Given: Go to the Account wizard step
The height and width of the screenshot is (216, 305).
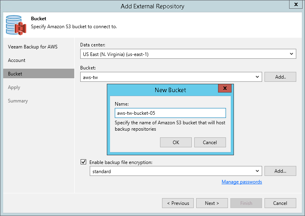Looking at the screenshot, I should (x=17, y=60).
